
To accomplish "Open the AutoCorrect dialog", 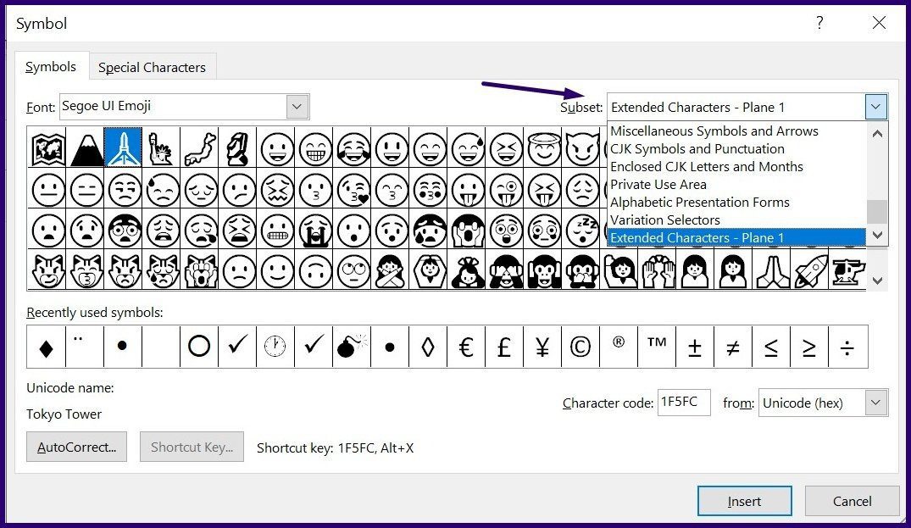I will click(x=76, y=447).
